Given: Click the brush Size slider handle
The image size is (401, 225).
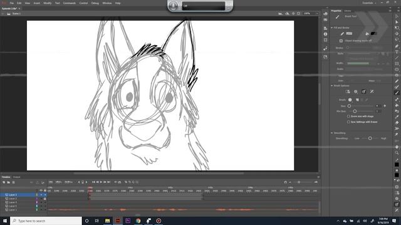Looking at the screenshot, I should click(349, 106).
